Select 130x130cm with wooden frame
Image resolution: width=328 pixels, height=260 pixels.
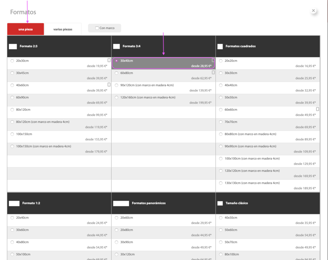coord(268,186)
